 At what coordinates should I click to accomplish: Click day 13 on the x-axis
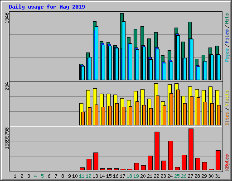(x=95, y=176)
